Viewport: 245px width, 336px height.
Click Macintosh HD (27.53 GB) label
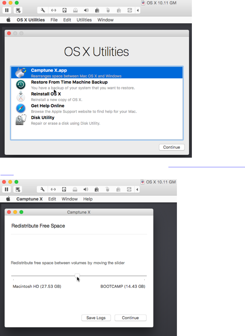click(x=37, y=286)
